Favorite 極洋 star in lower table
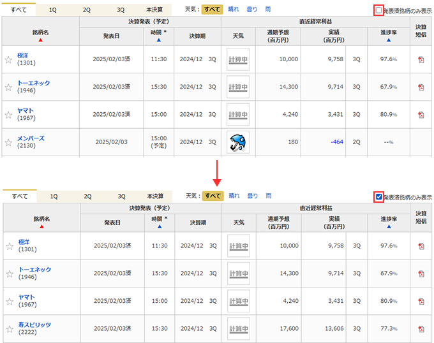 [10, 246]
